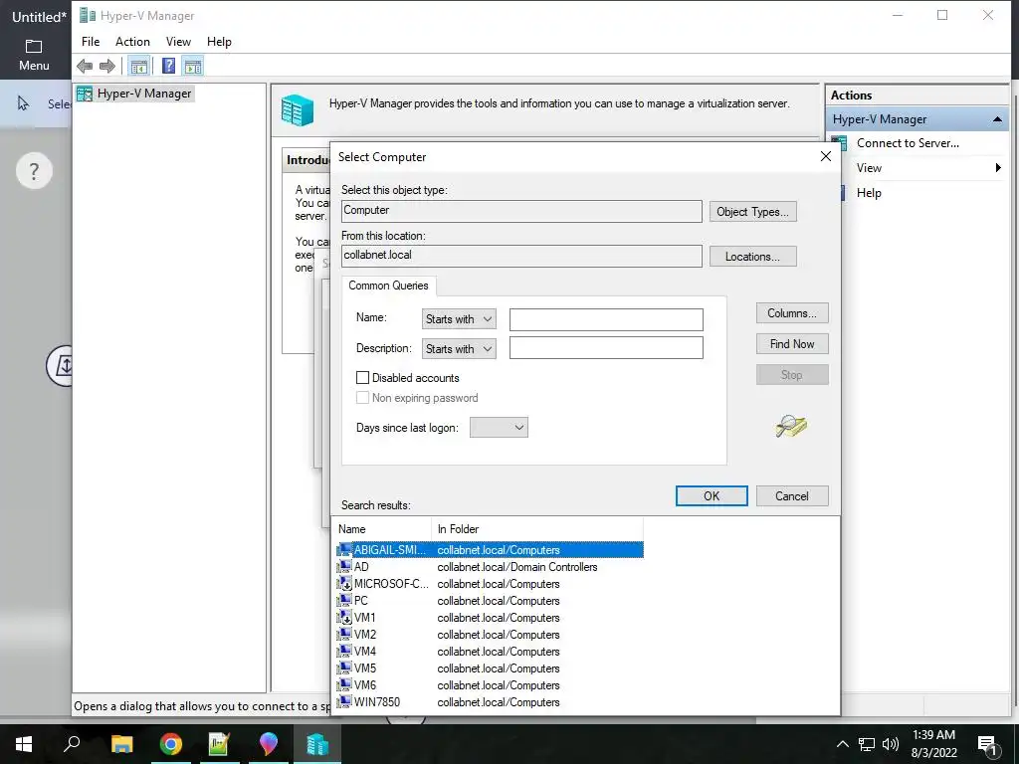
Task: Launch Google Chrome from taskbar
Action: 170,744
